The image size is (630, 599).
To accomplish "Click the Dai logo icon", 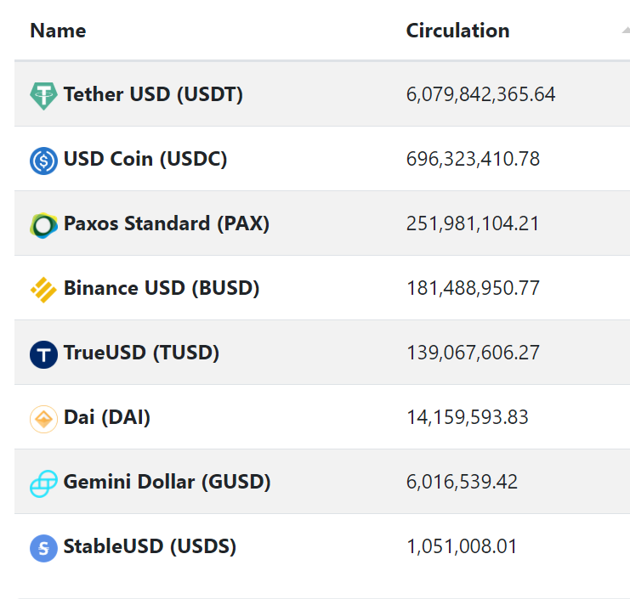I will point(43,418).
